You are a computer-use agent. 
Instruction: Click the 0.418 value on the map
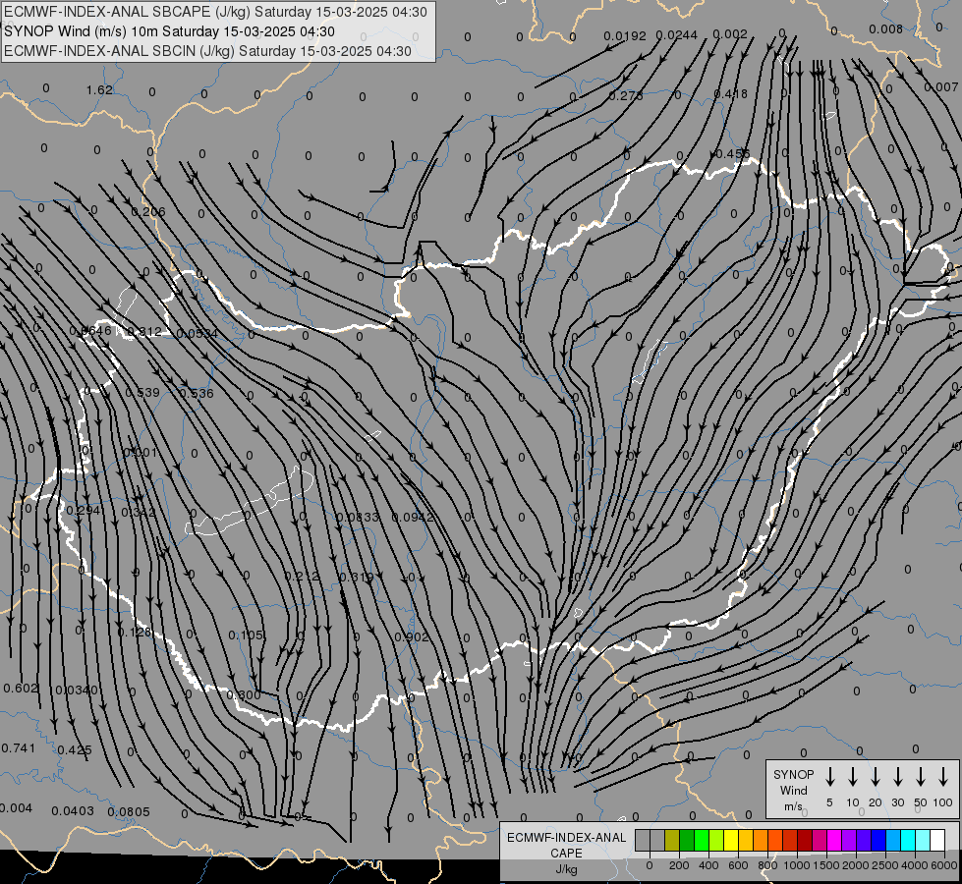(731, 94)
